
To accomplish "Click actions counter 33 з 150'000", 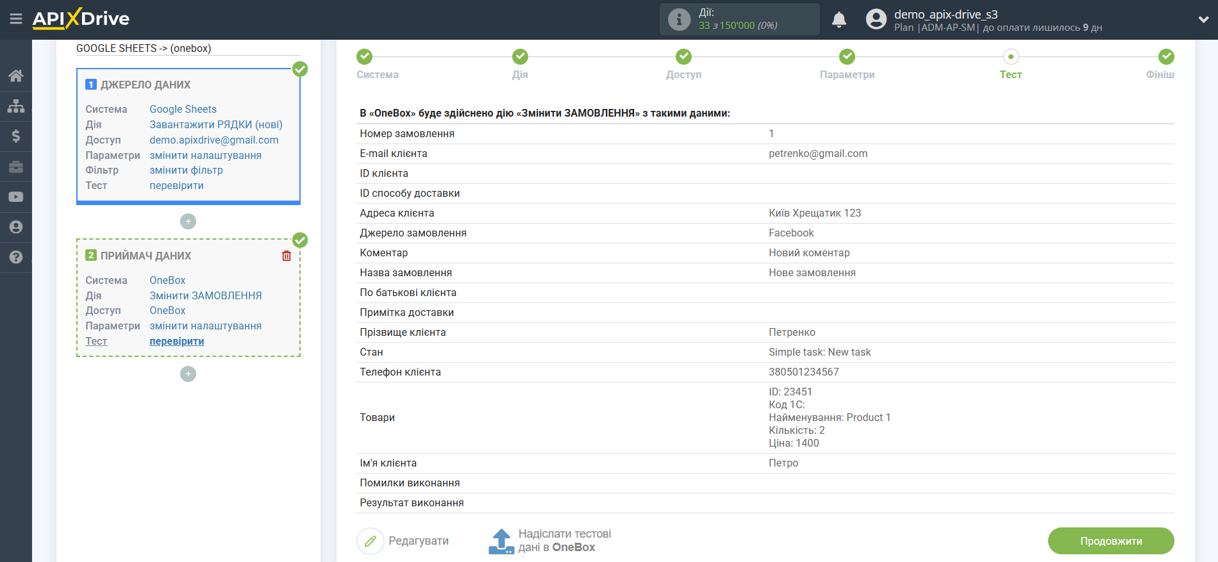I will click(x=738, y=26).
